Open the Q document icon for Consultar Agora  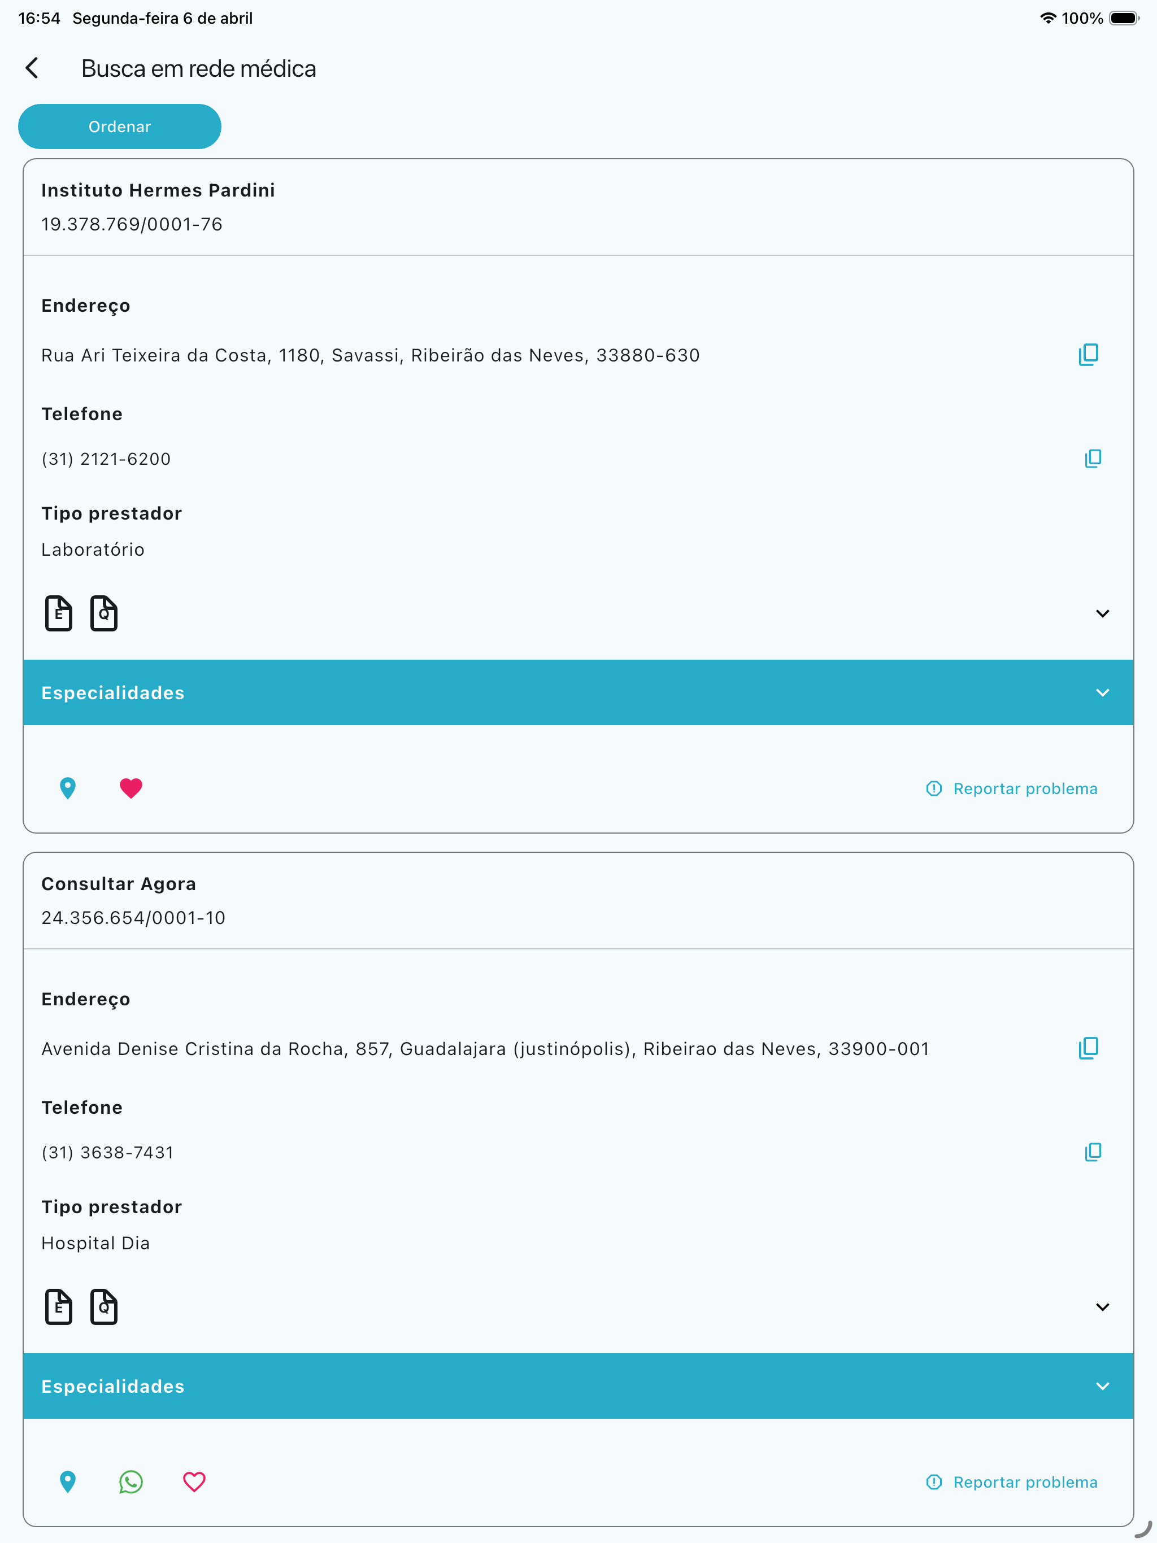pos(104,1306)
